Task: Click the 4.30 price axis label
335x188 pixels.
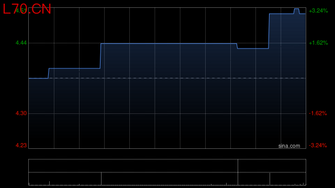Action: tap(21, 113)
